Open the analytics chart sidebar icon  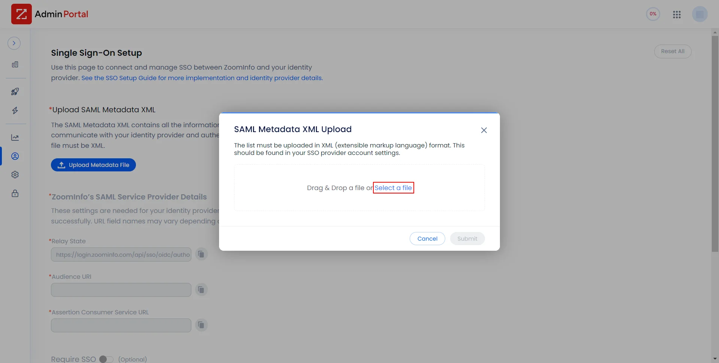pyautogui.click(x=15, y=137)
